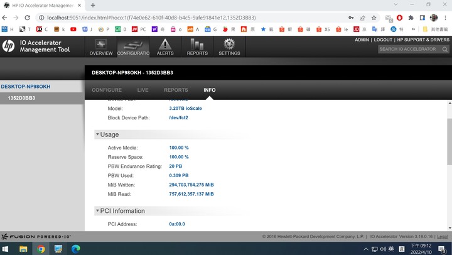Click the scrollbar down arrow
The height and width of the screenshot is (255, 452).
point(449,228)
